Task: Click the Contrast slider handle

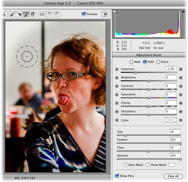Action: pos(149,89)
